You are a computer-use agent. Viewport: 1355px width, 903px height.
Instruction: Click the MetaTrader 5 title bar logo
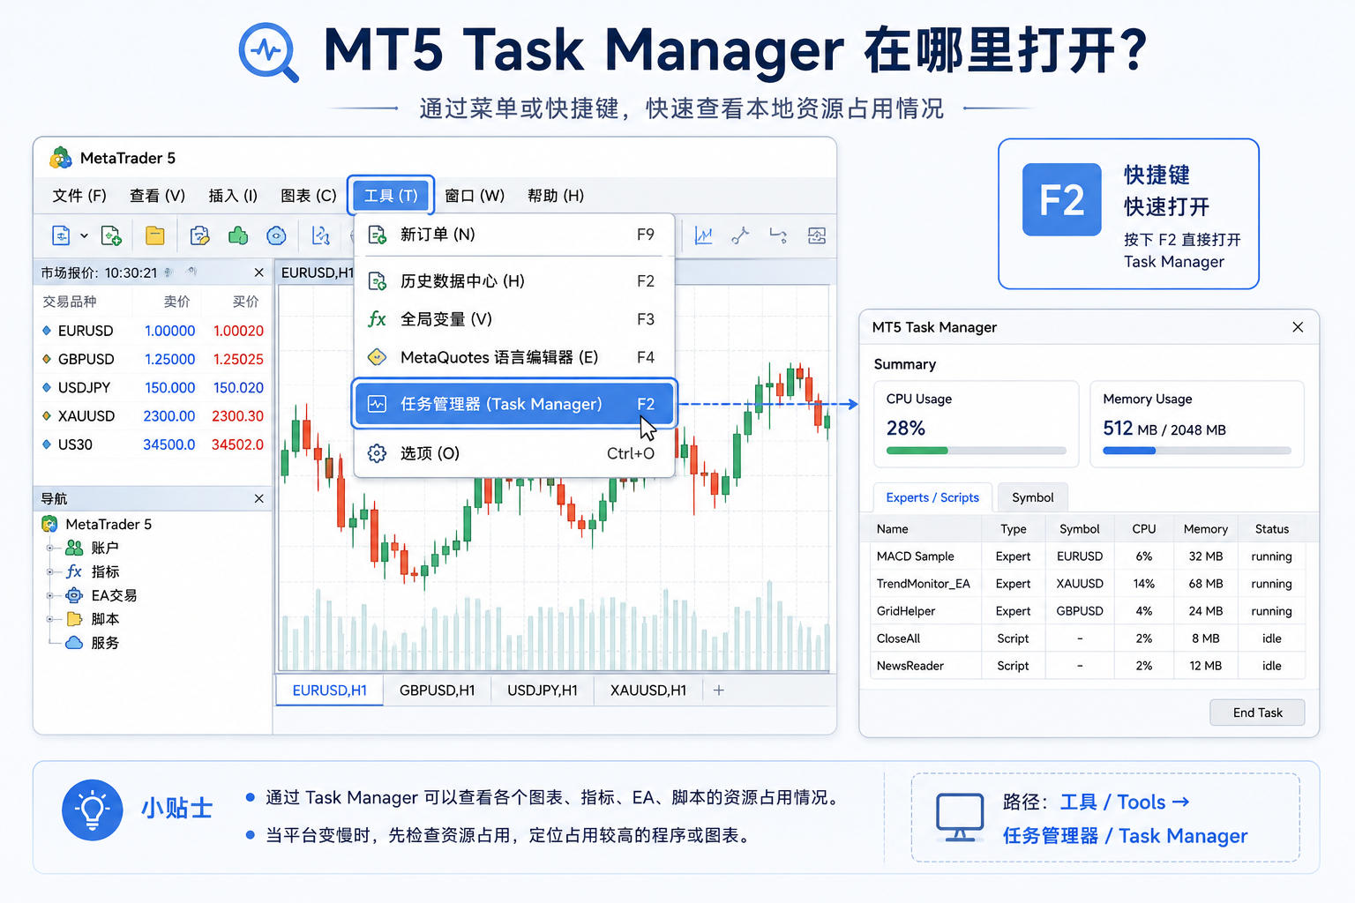pos(61,158)
